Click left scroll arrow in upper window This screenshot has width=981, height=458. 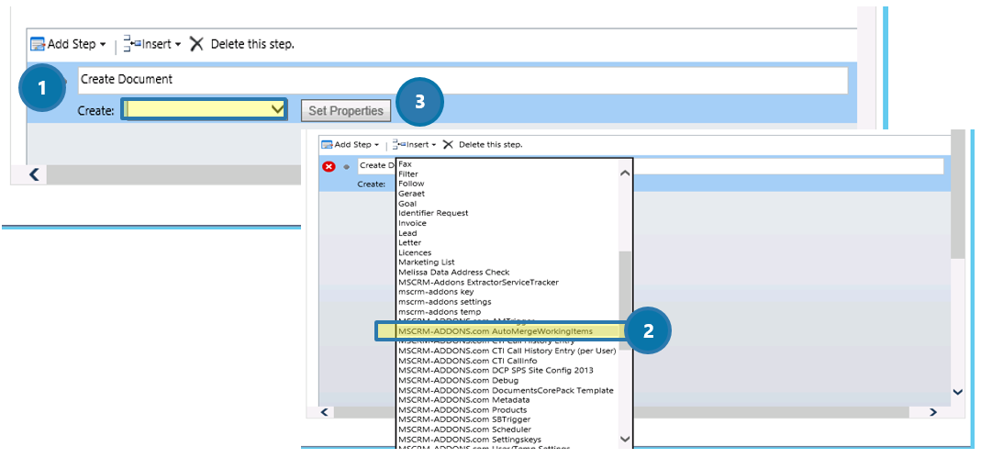(34, 174)
